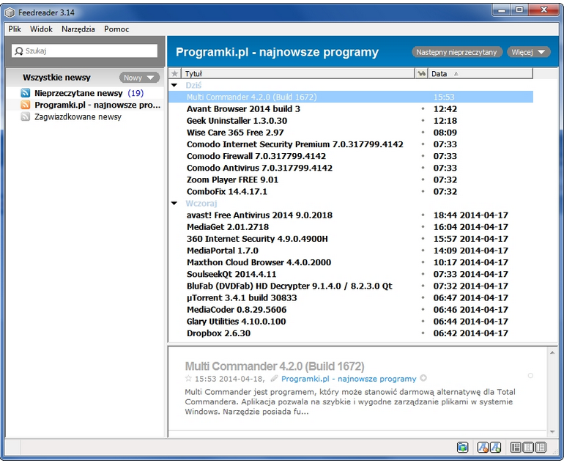Image resolution: width=564 pixels, height=463 pixels.
Task: Switch to the vertical columns layout icon
Action: 528,448
